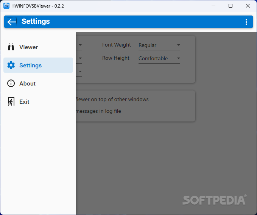
Task: Minimize the HWiNFOVSBViewer window
Action: (213, 6)
